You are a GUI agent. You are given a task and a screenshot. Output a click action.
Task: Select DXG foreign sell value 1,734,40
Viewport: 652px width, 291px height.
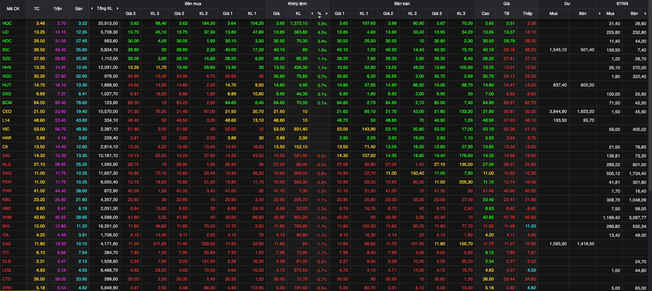637,174
